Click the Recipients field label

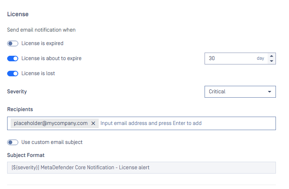tap(20, 109)
